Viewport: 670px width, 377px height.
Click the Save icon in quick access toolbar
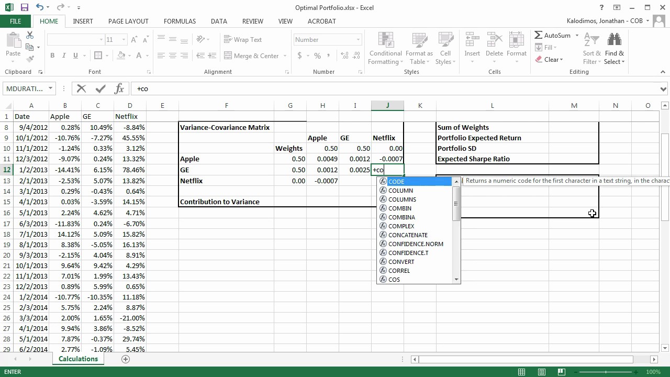coord(25,8)
